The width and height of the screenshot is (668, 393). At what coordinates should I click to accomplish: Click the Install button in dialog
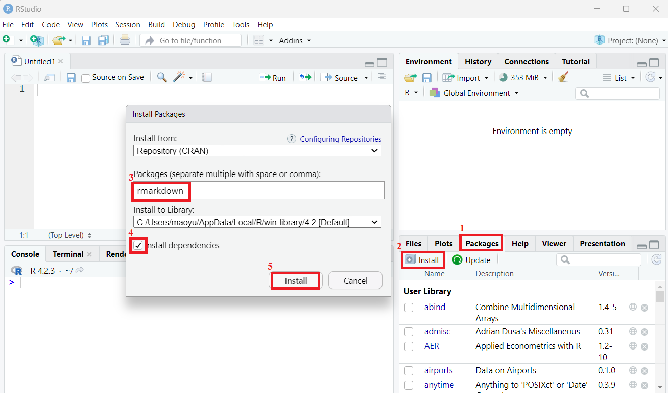[296, 281]
